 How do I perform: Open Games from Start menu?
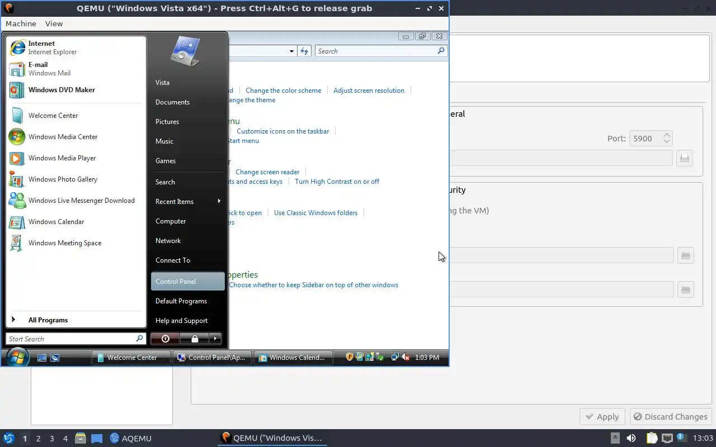coord(187,161)
